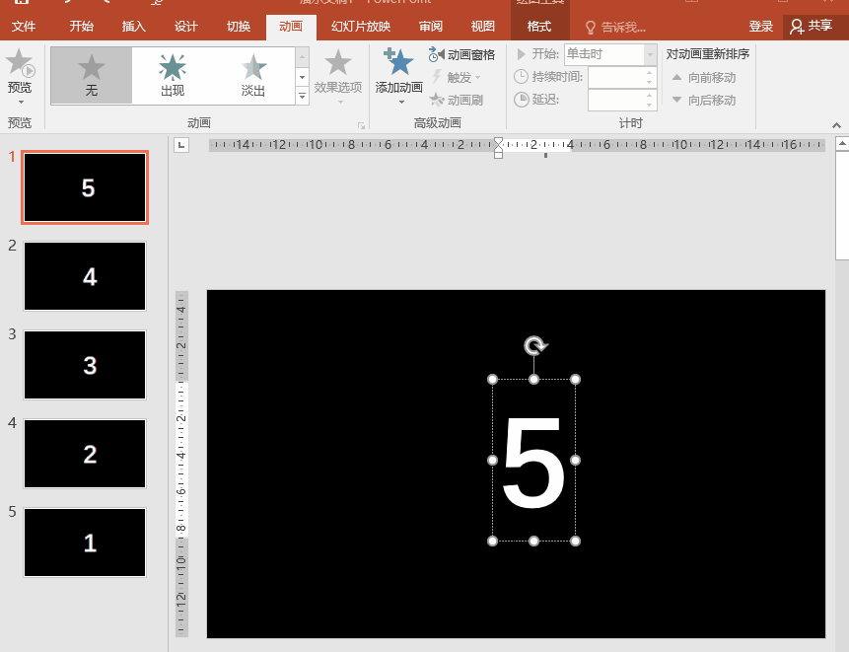Click the large 5 text on slide
The height and width of the screenshot is (652, 849).
point(533,462)
